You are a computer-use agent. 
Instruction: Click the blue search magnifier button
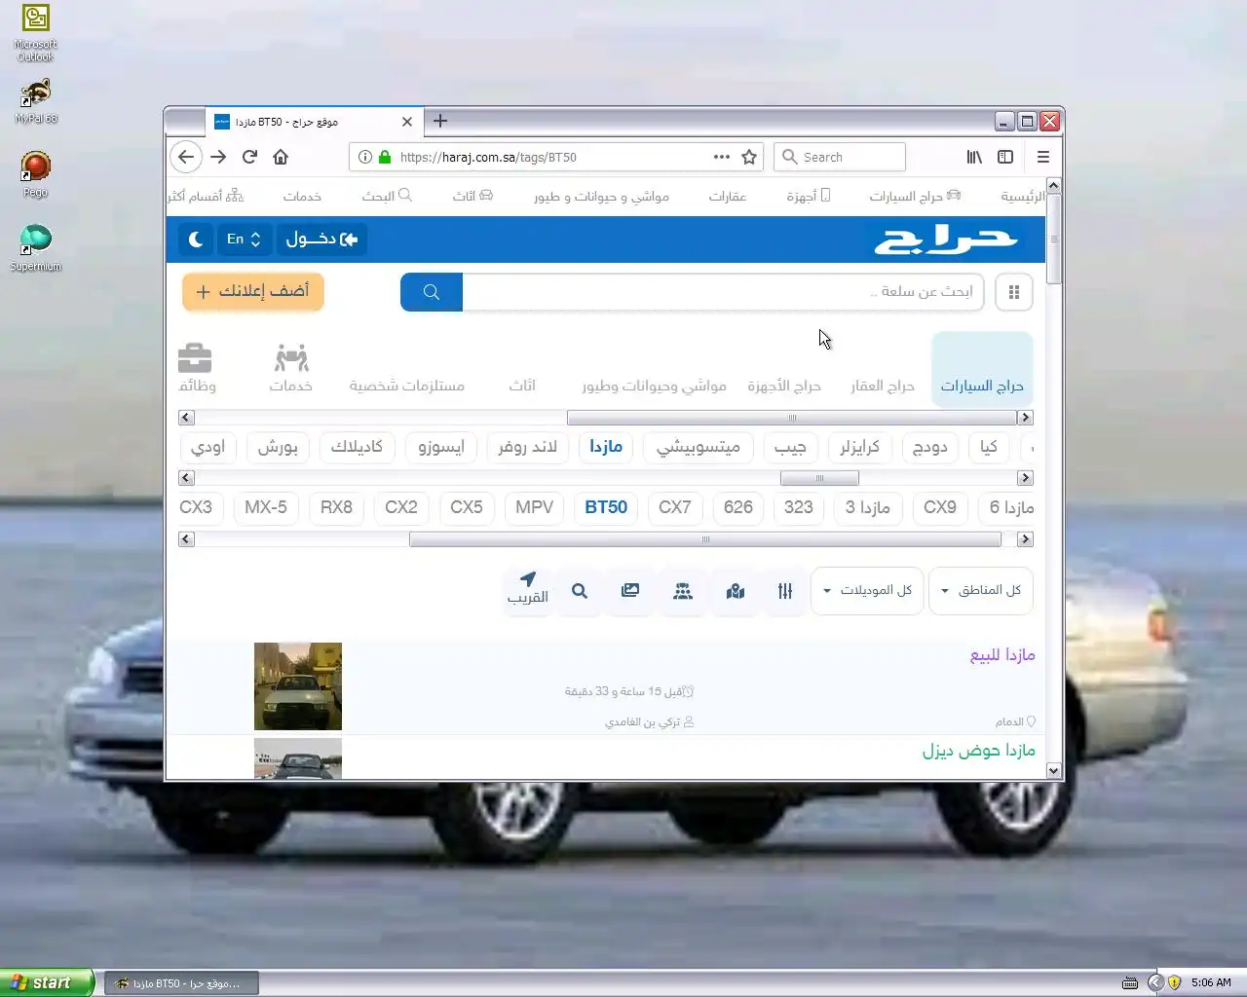click(432, 291)
